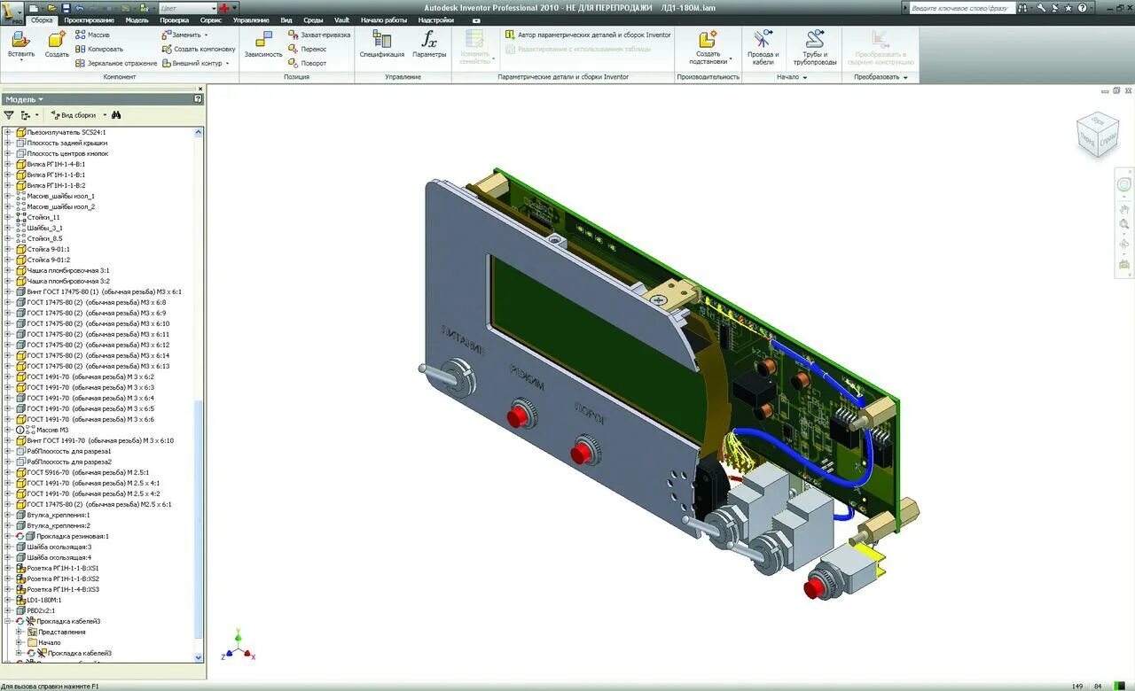The width and height of the screenshot is (1135, 691).
Task: Open the Спецификация bill of materials
Action: click(x=382, y=44)
